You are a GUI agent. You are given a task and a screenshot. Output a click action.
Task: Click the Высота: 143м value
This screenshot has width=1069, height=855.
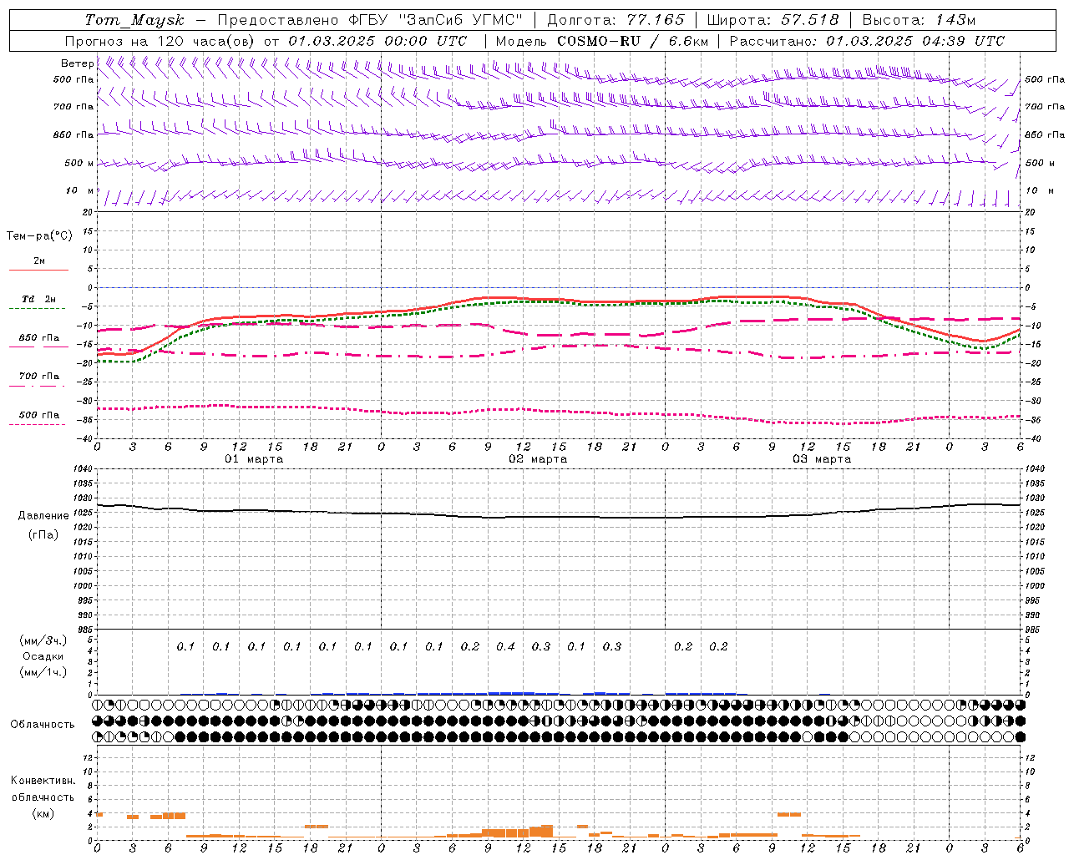pyautogui.click(x=919, y=20)
